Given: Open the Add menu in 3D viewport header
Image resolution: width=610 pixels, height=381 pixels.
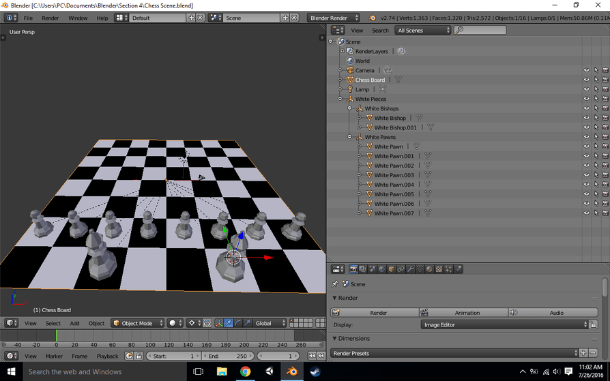Looking at the screenshot, I should pyautogui.click(x=74, y=323).
